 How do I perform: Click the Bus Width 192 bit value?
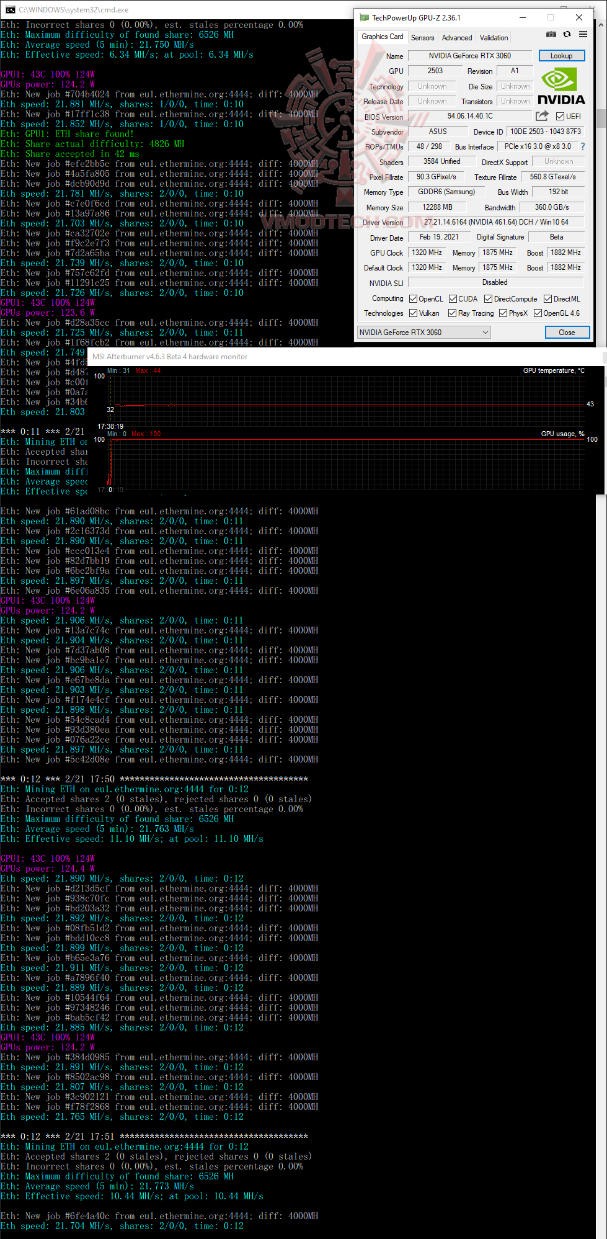558,192
